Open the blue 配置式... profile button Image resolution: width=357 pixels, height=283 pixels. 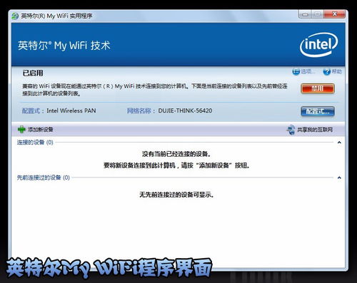(x=318, y=111)
